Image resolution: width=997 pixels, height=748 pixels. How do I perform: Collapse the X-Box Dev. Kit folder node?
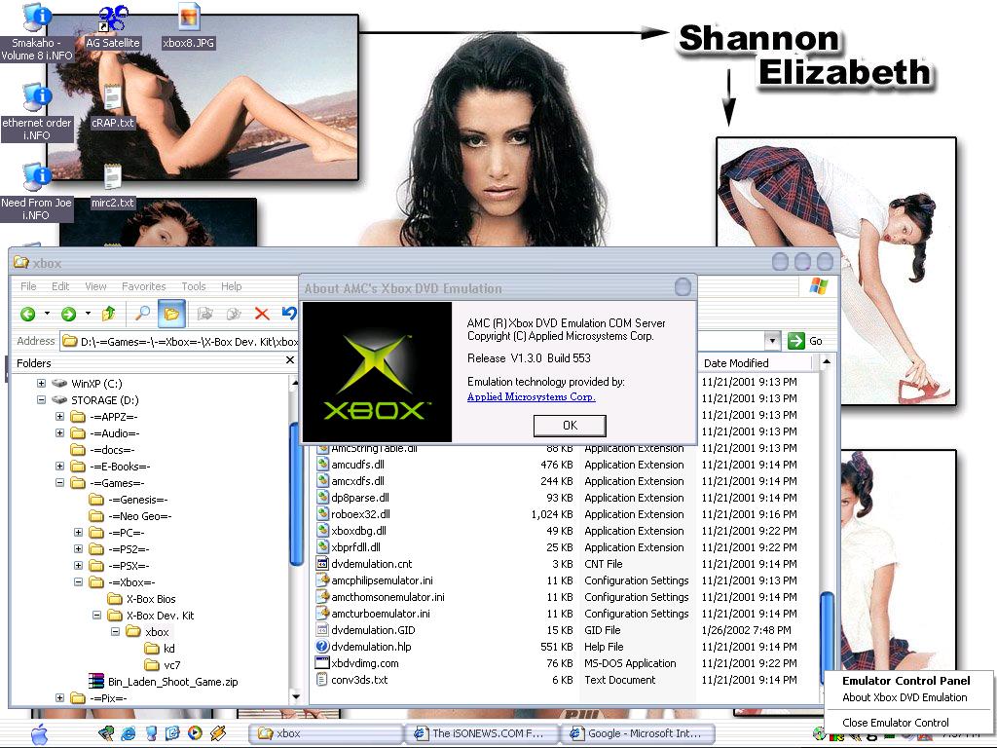96,616
